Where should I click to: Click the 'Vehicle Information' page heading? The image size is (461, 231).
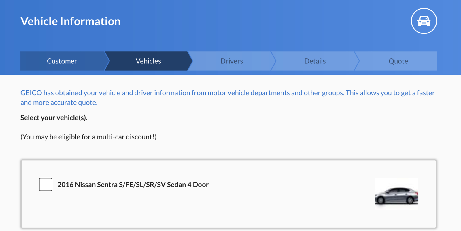[x=71, y=21]
